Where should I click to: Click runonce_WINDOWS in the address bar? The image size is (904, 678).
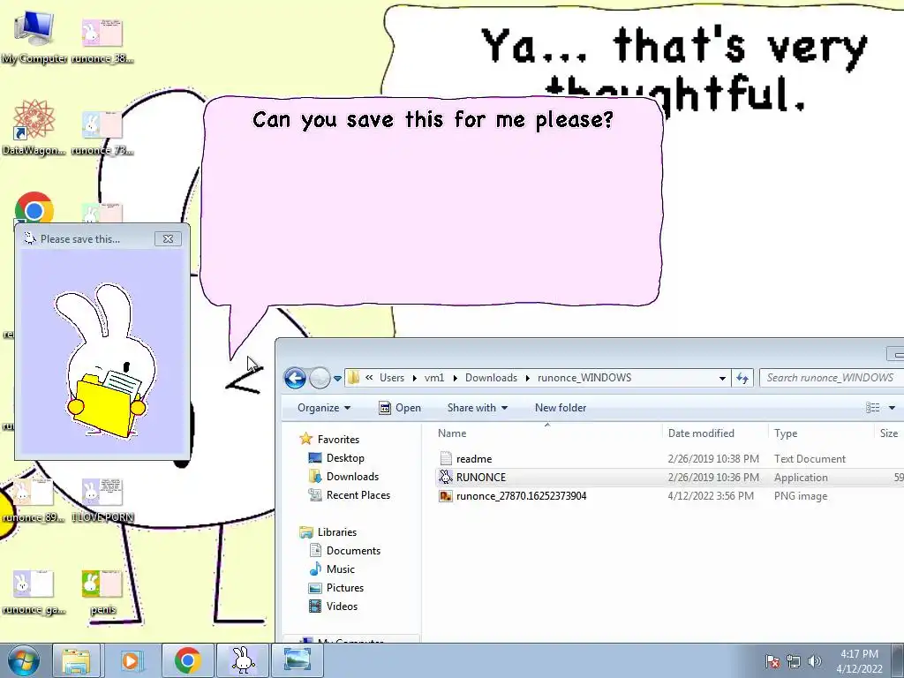click(584, 378)
